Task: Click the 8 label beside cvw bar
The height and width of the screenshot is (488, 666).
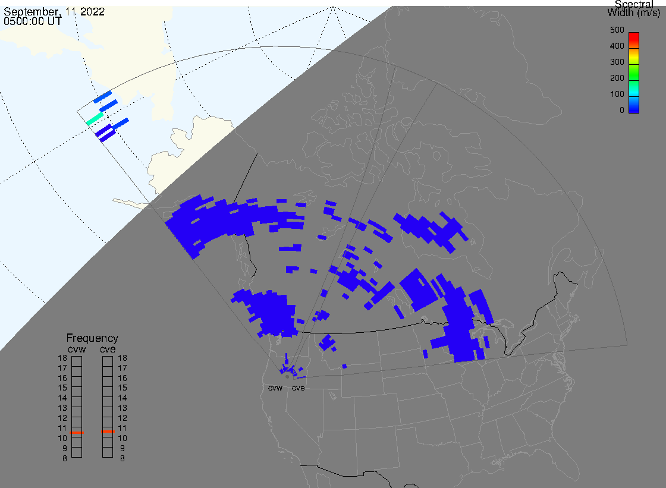Action: [x=65, y=458]
